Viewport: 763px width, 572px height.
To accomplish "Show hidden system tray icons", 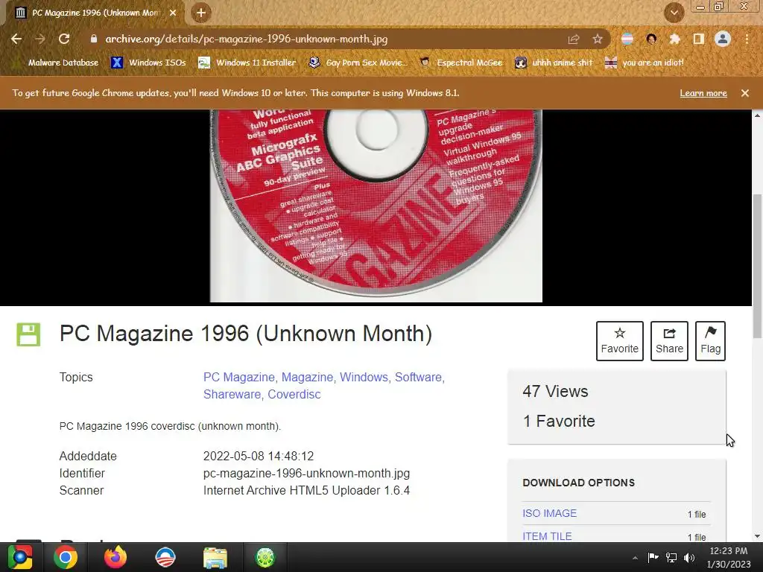I will [x=635, y=558].
